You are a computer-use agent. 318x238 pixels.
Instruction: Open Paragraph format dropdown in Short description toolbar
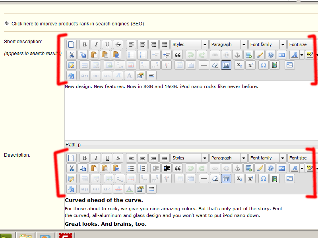coord(228,44)
